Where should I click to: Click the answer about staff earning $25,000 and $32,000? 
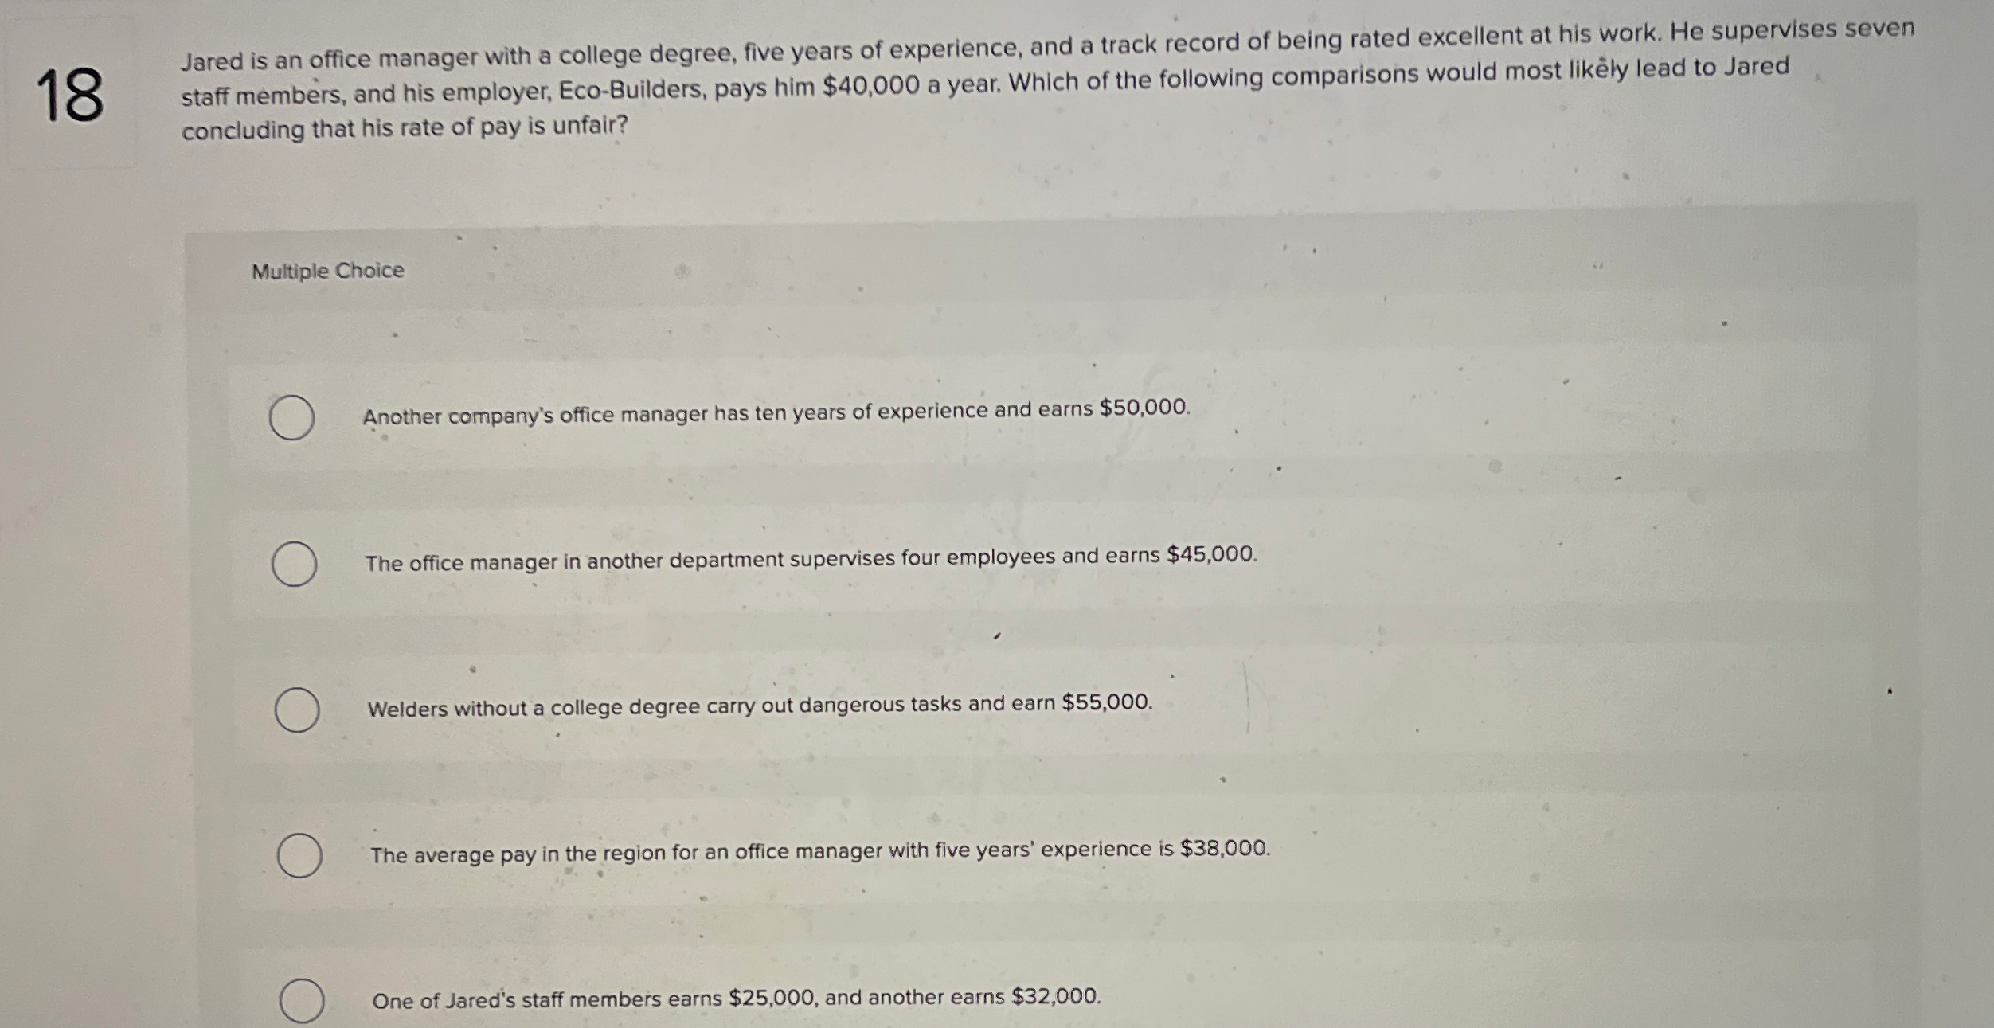(x=737, y=998)
